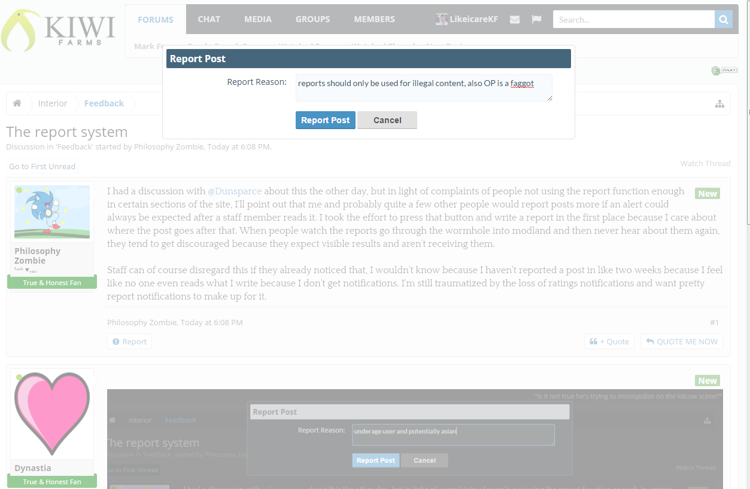Click the thread title 'The report system'

coord(67,132)
